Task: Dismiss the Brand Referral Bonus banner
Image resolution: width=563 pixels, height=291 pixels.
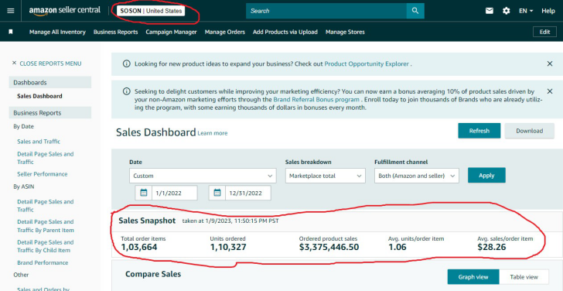Action: 550,91
